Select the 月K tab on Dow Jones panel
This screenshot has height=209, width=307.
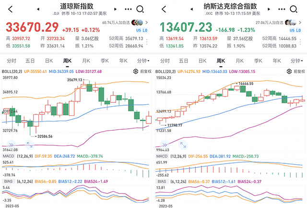pos(86,61)
